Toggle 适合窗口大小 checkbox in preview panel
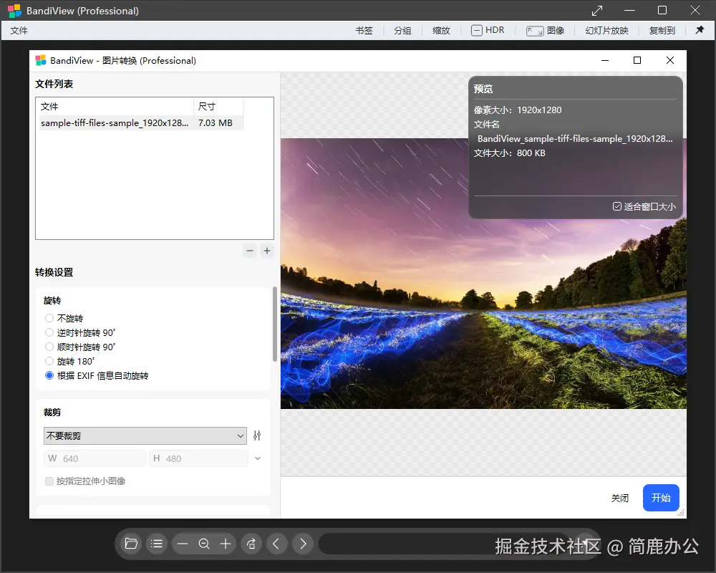The image size is (716, 573). [x=617, y=206]
